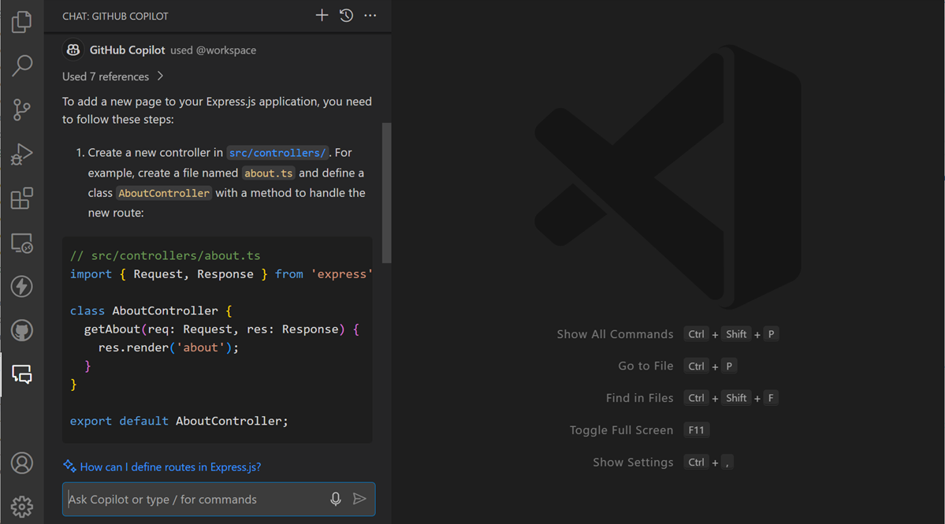Open the Explorer view in activity bar

click(22, 22)
